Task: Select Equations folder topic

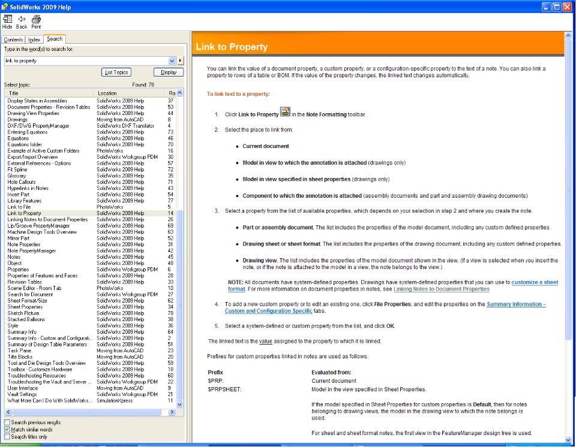Action: 25,144
